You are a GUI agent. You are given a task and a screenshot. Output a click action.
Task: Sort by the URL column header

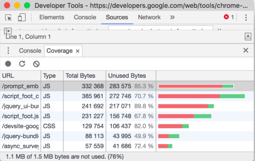pos(20,76)
